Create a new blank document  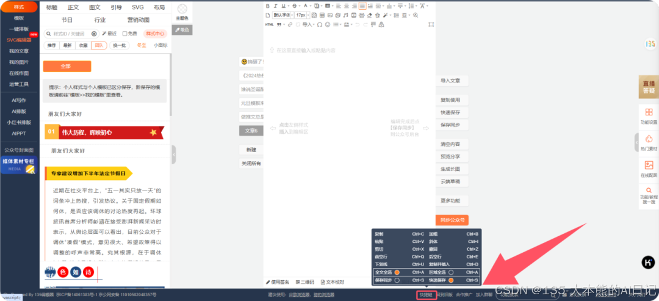268,15
